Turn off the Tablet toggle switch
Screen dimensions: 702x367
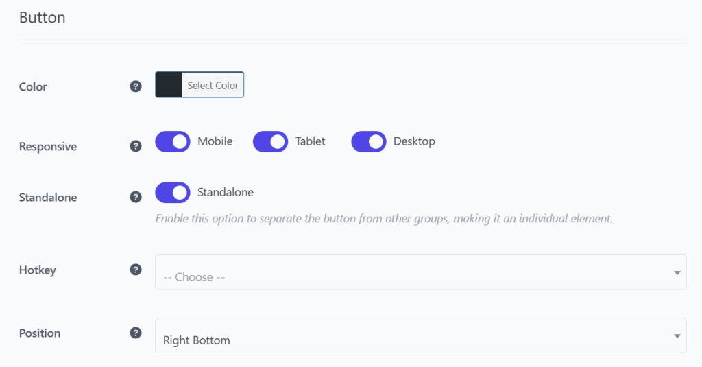pyautogui.click(x=270, y=141)
